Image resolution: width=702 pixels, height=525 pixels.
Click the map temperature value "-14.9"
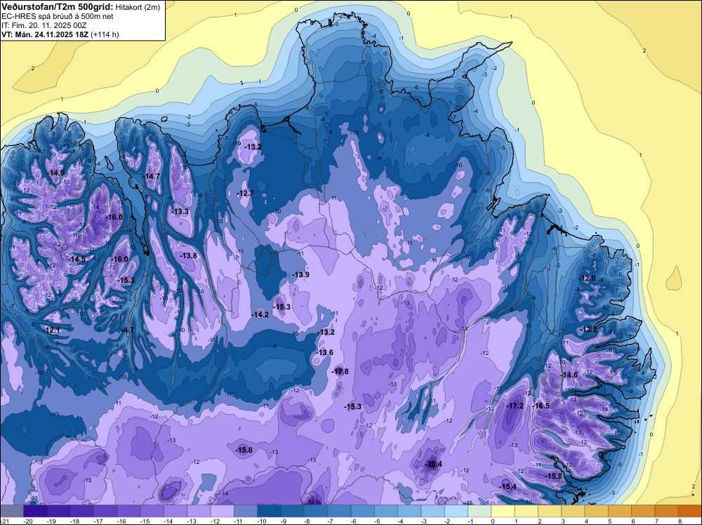coord(57,173)
